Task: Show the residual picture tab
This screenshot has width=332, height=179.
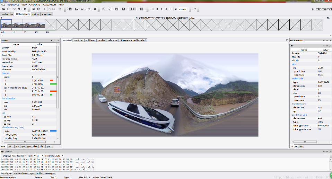Action: coord(102,40)
